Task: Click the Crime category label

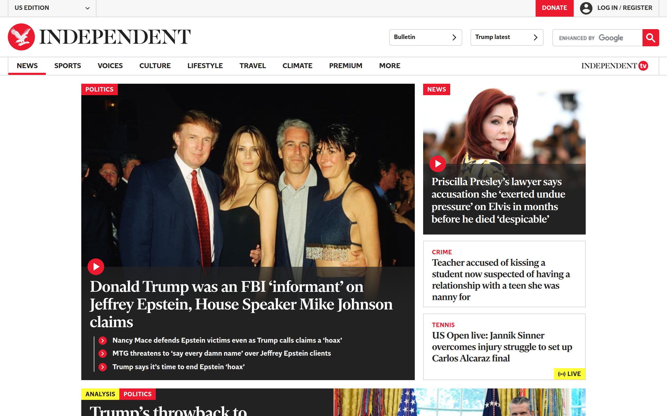Action: point(442,252)
